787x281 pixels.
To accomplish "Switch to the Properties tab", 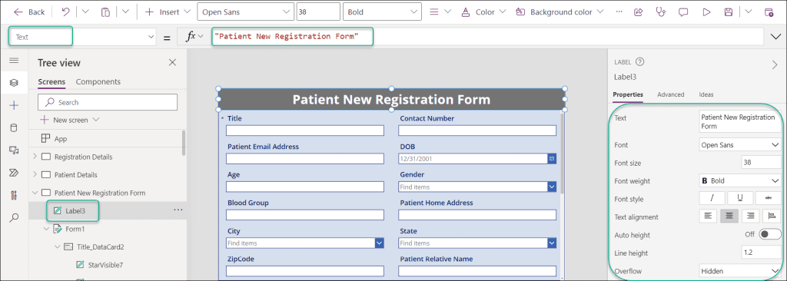I will pos(628,94).
